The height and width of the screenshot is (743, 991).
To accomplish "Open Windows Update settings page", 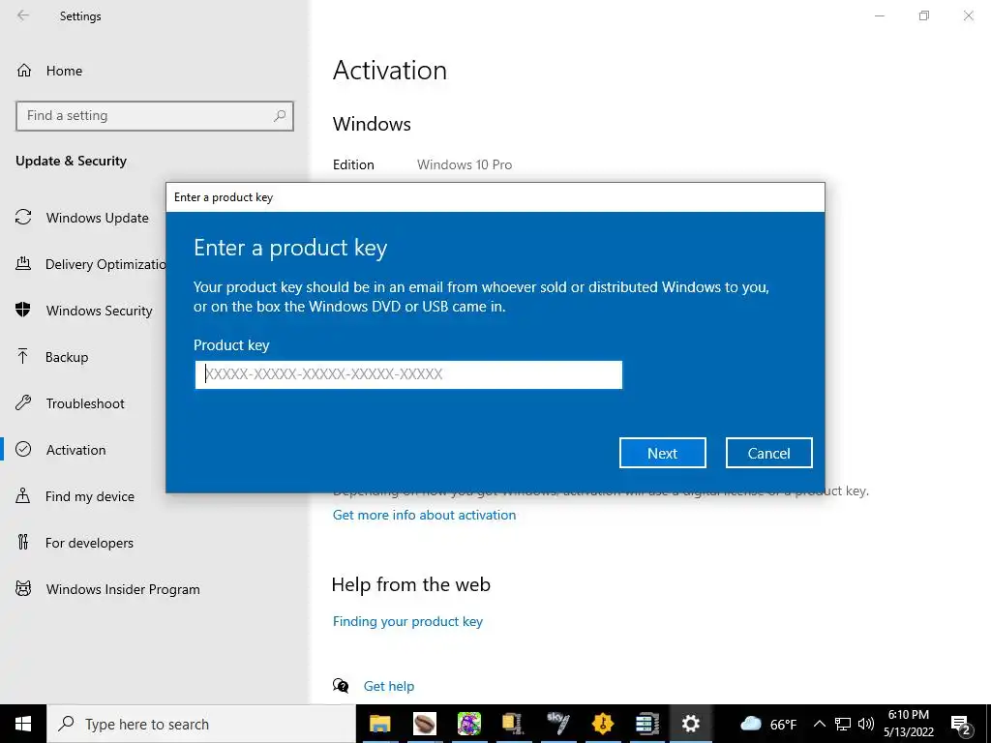I will pyautogui.click(x=98, y=218).
